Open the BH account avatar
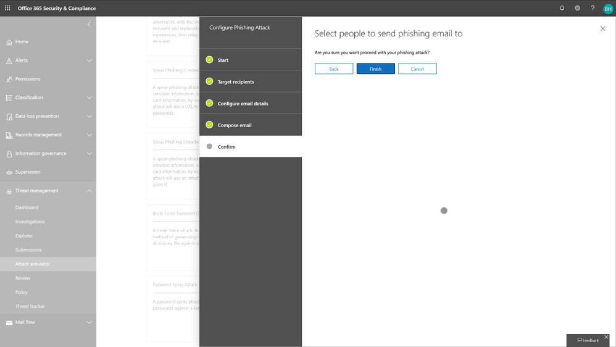 [608, 9]
